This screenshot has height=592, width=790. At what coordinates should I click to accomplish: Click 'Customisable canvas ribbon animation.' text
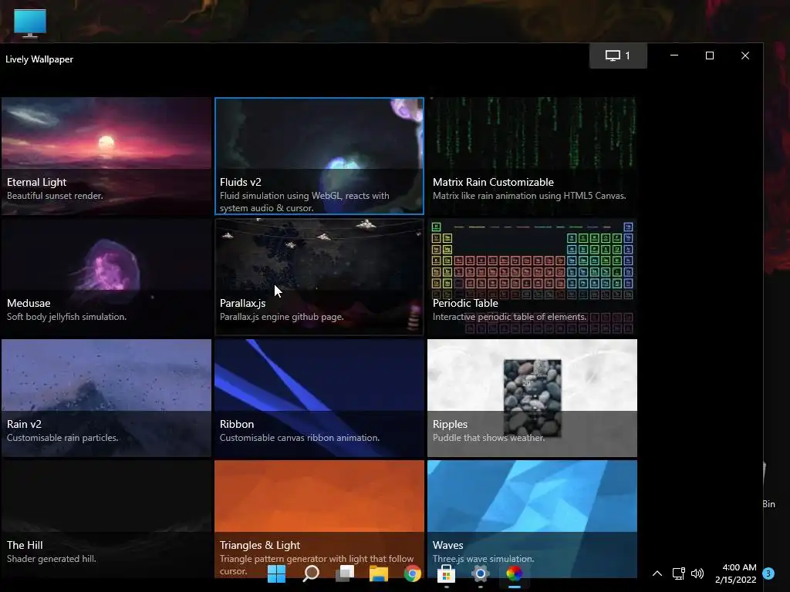300,438
